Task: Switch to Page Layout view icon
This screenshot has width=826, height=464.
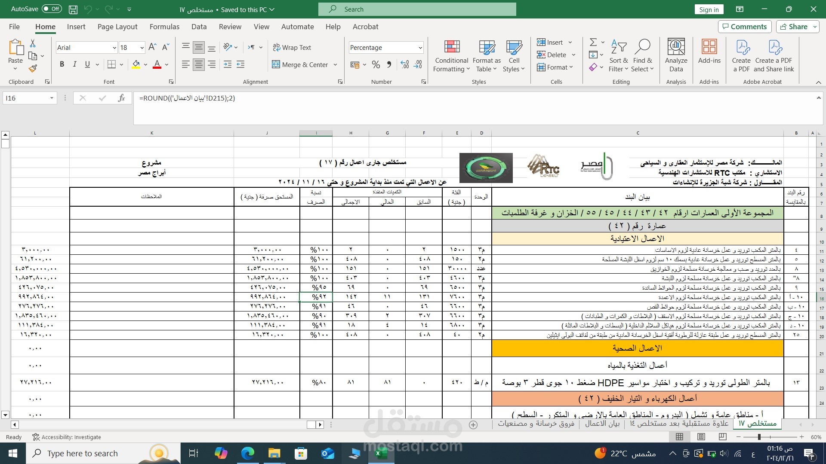Action: (x=701, y=437)
